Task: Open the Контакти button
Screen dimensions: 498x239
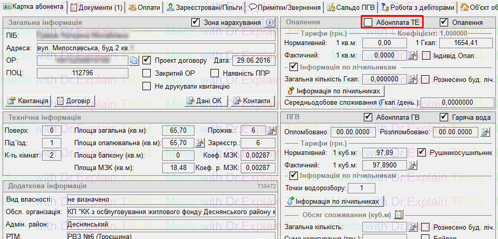Action: point(252,101)
